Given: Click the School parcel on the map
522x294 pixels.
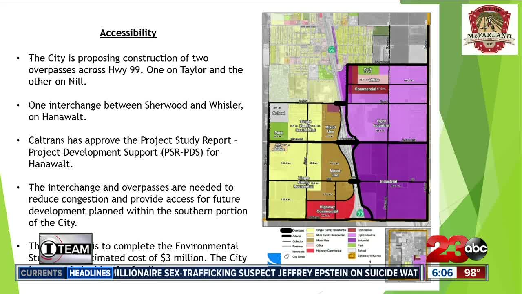Looking at the screenshot, I should 279,113.
